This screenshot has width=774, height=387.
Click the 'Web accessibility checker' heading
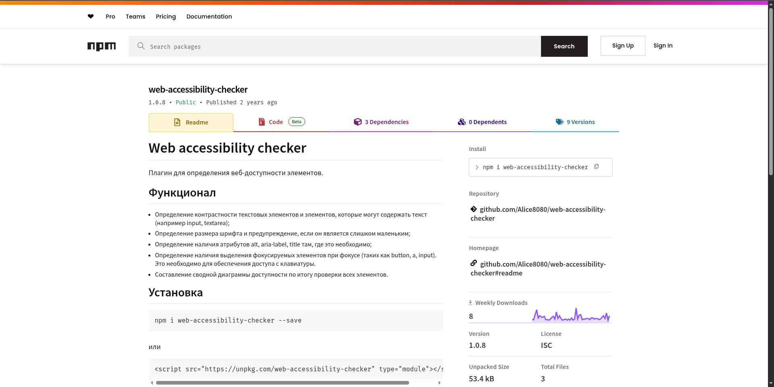tap(227, 148)
